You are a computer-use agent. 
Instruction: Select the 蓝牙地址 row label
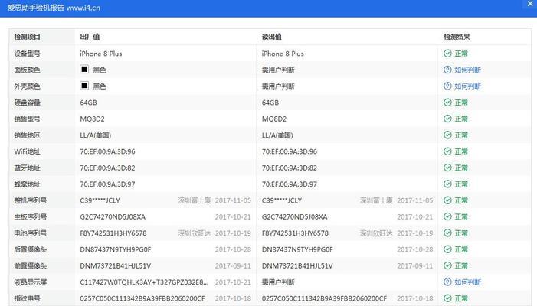coord(27,168)
